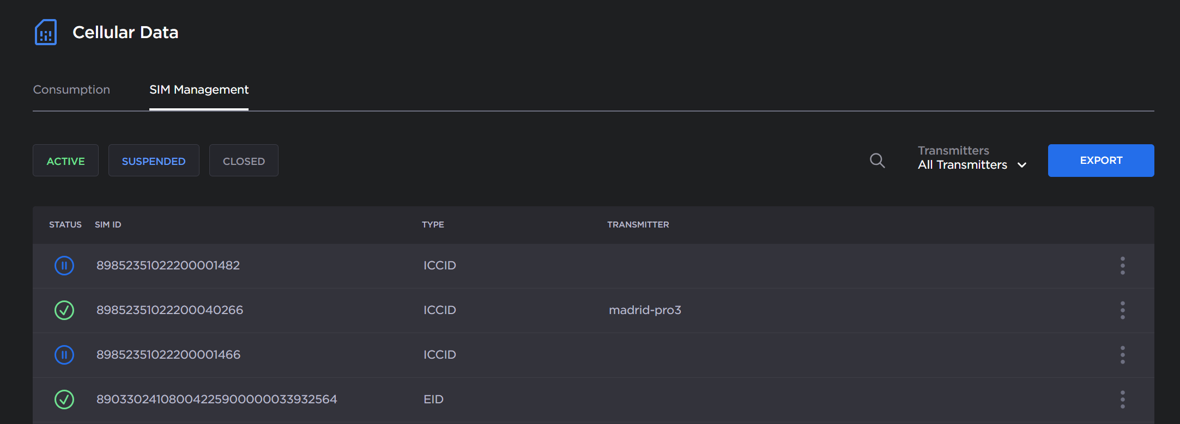Click the madrid-pro3 transmitter name
The width and height of the screenshot is (1180, 424).
[x=645, y=310]
